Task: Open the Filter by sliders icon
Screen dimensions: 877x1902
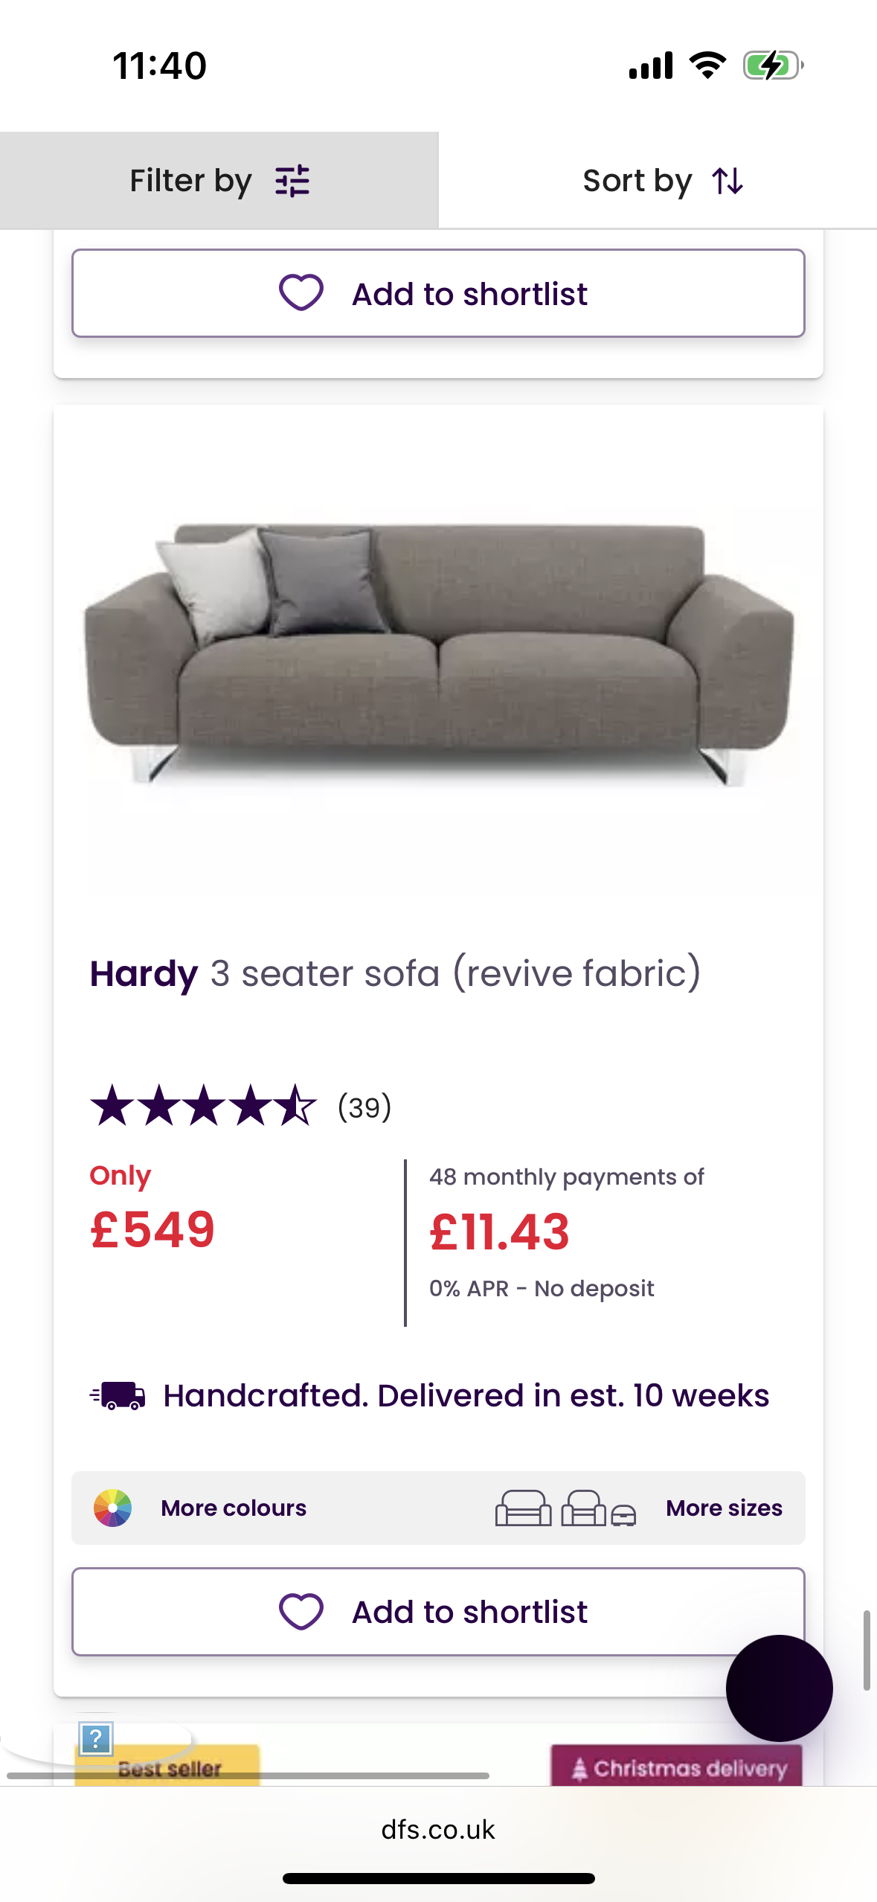Action: click(x=292, y=181)
